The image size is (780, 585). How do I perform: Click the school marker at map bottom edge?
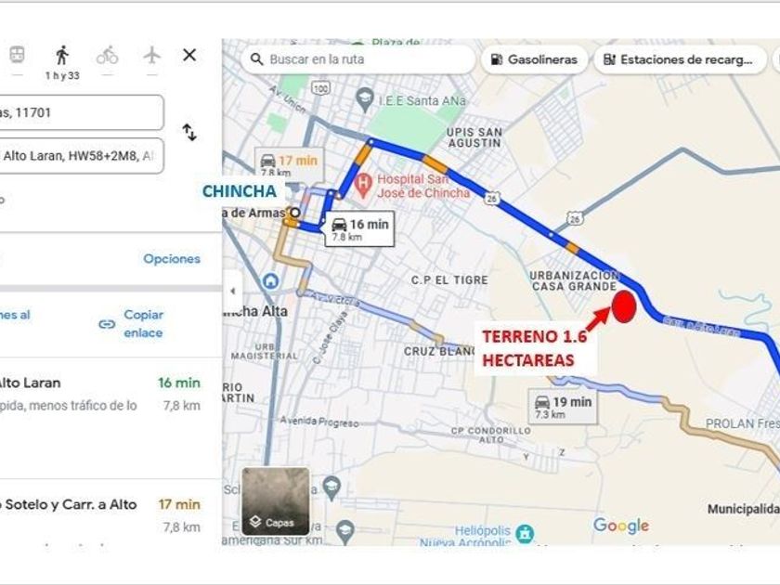coord(344,530)
